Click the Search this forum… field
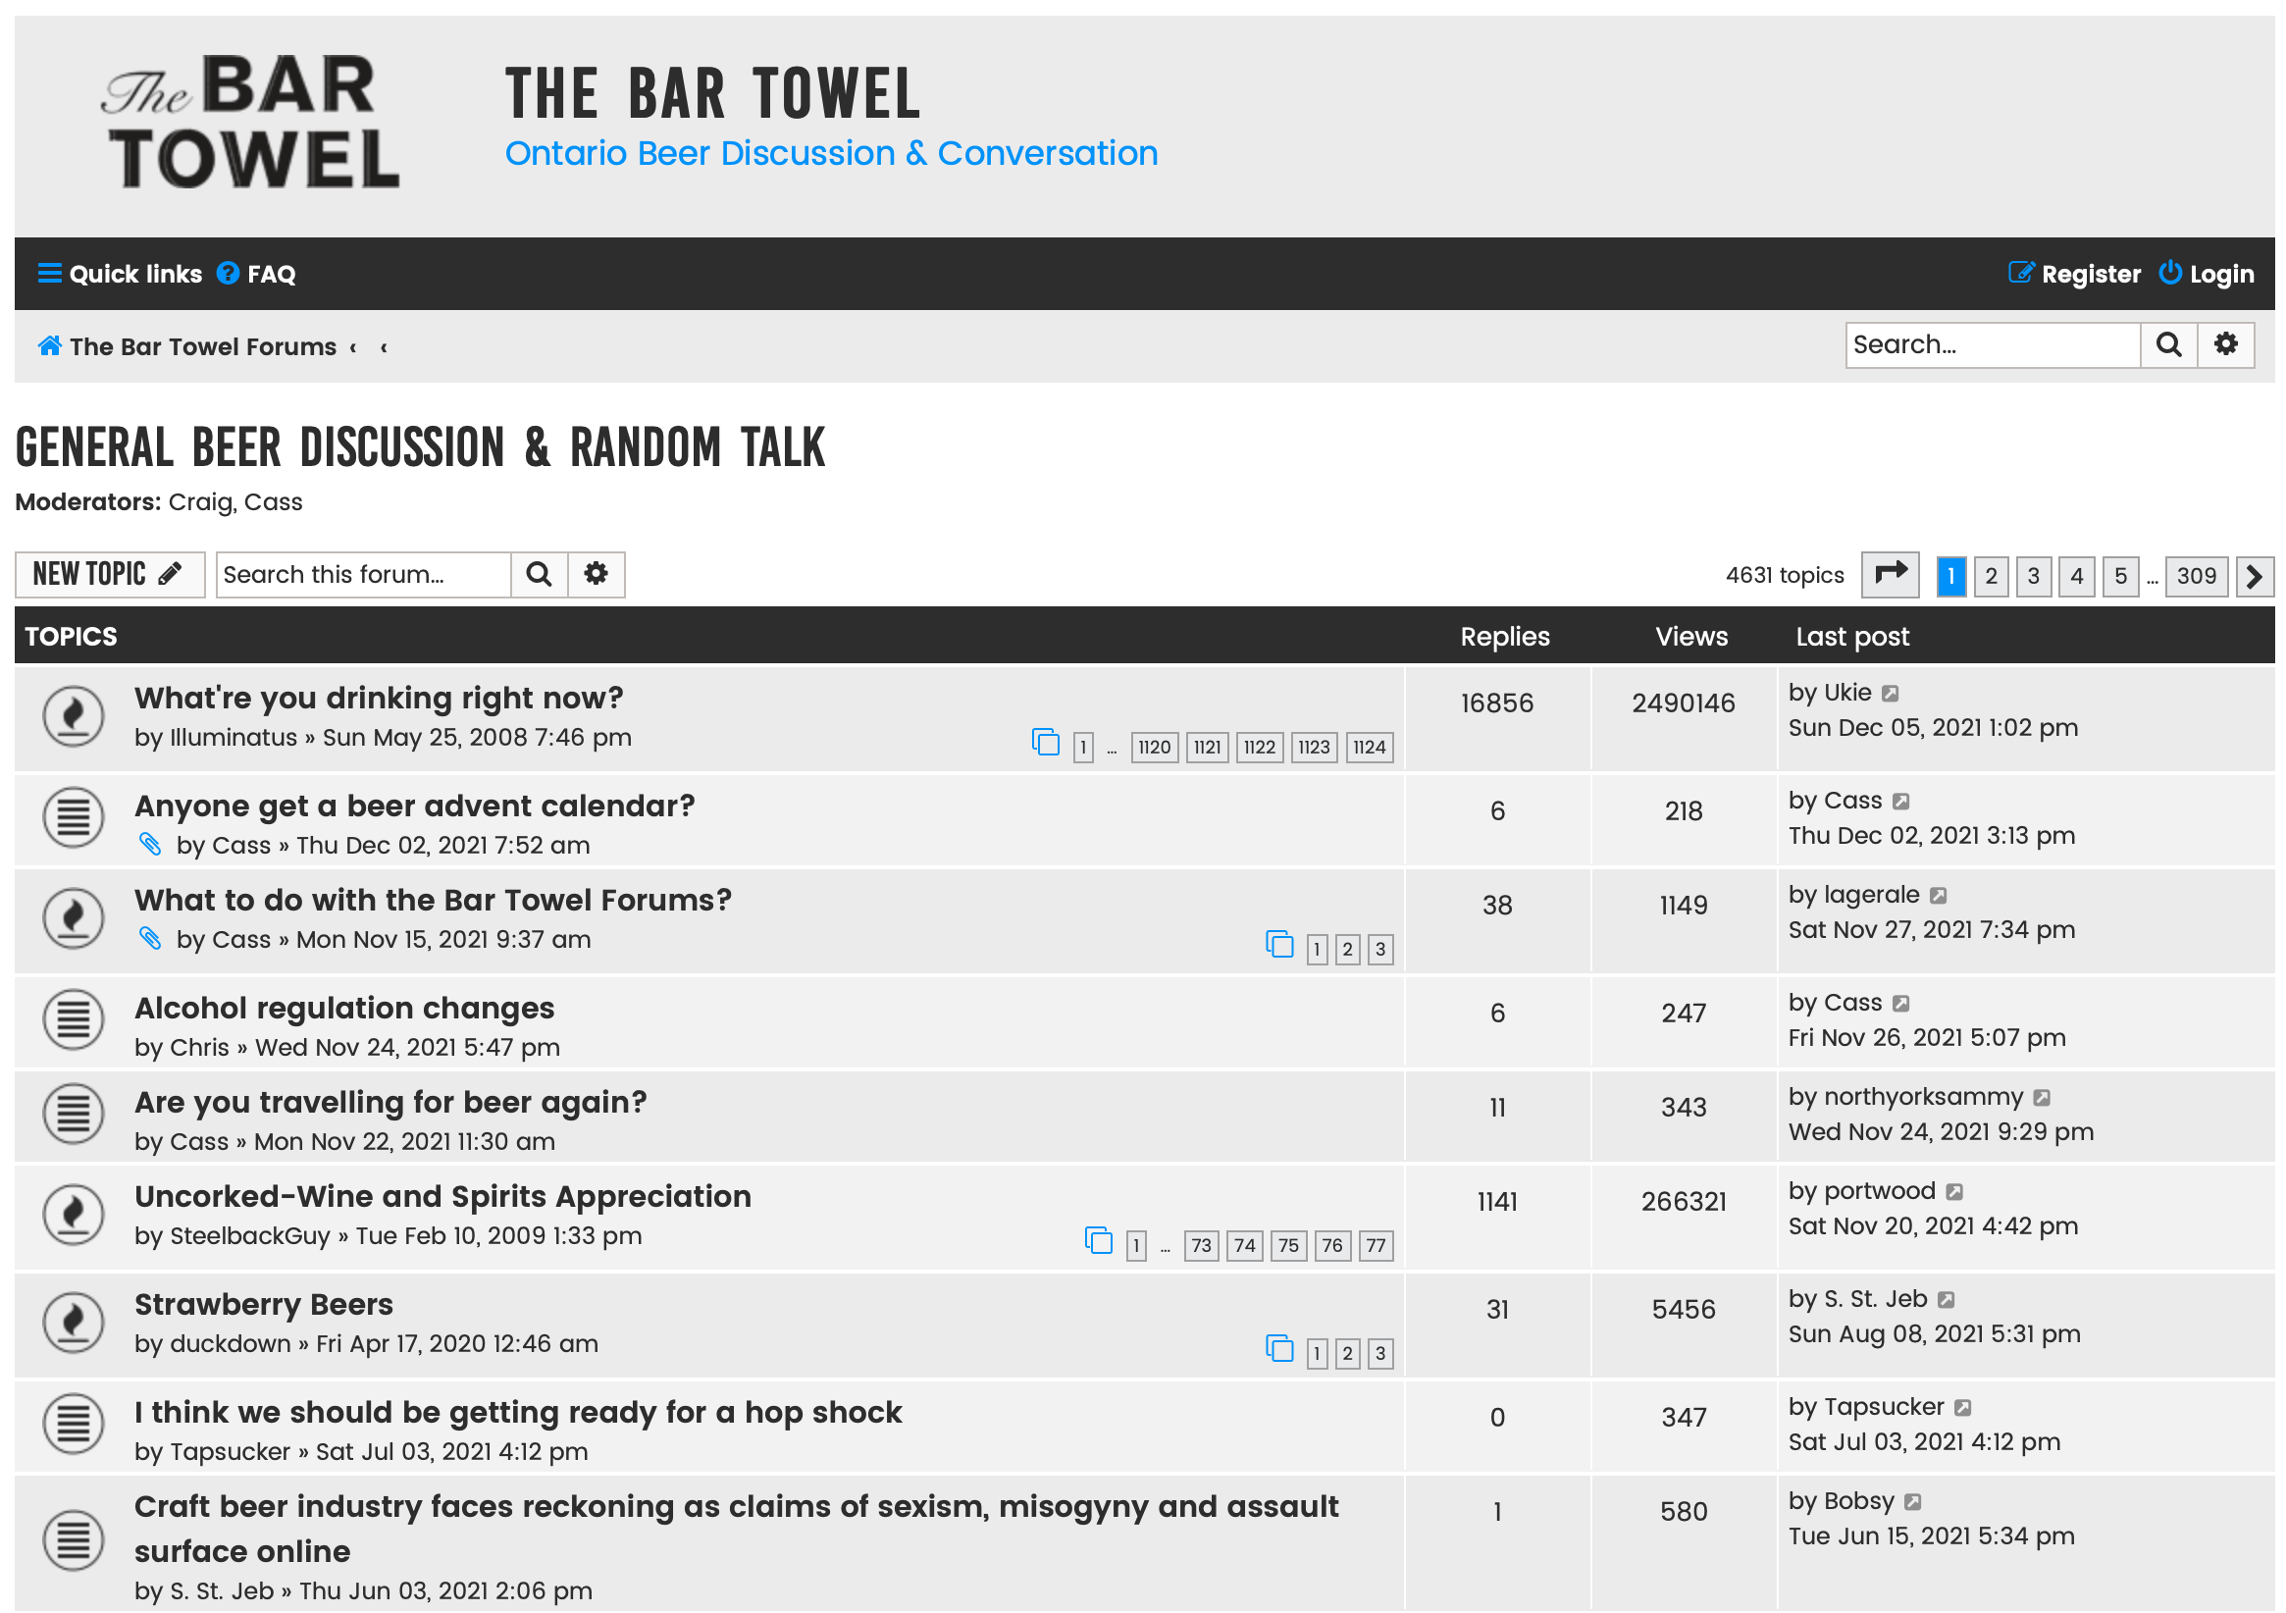This screenshot has width=2286, height=1613. pyautogui.click(x=363, y=575)
